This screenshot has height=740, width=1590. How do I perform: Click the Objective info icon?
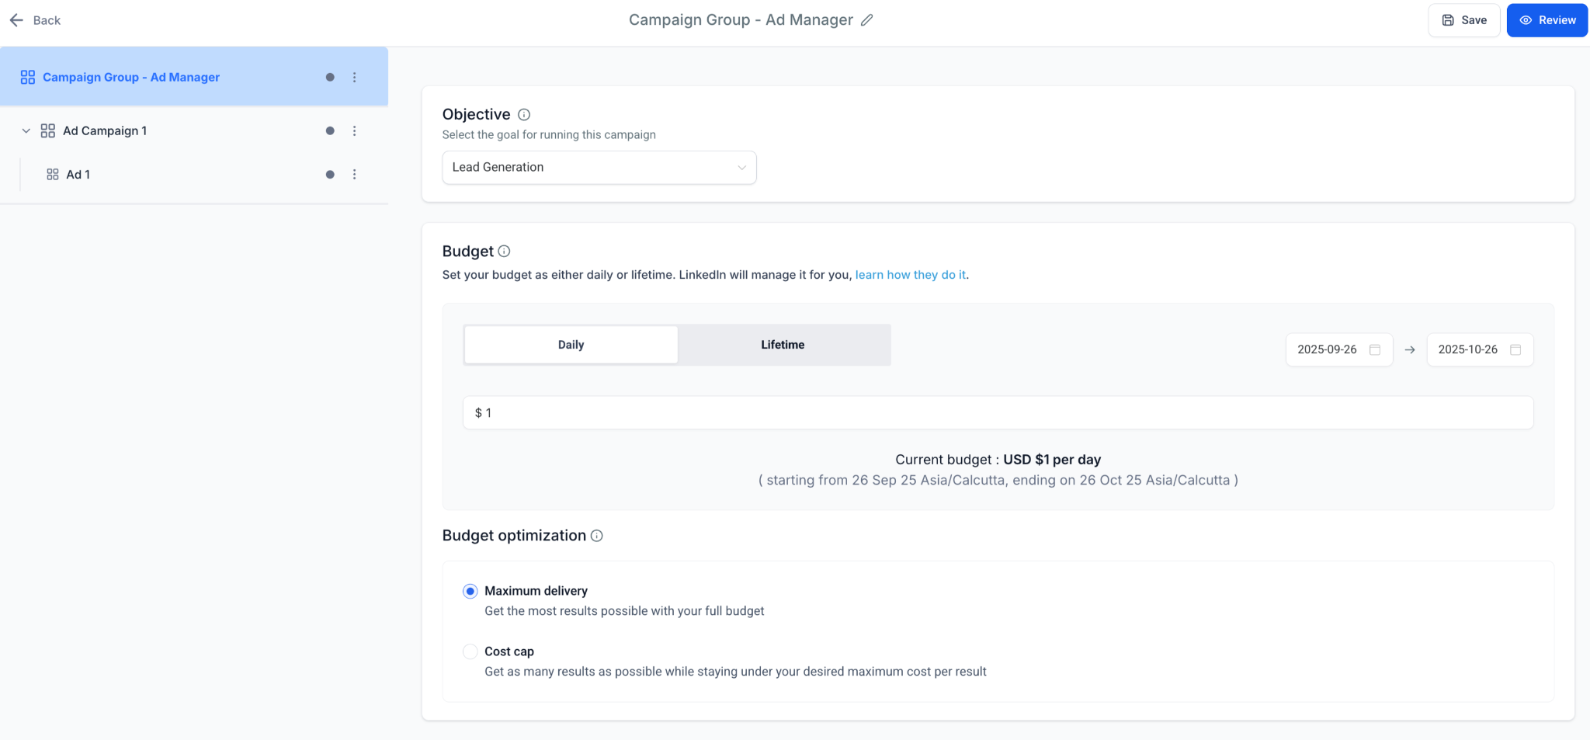(524, 115)
